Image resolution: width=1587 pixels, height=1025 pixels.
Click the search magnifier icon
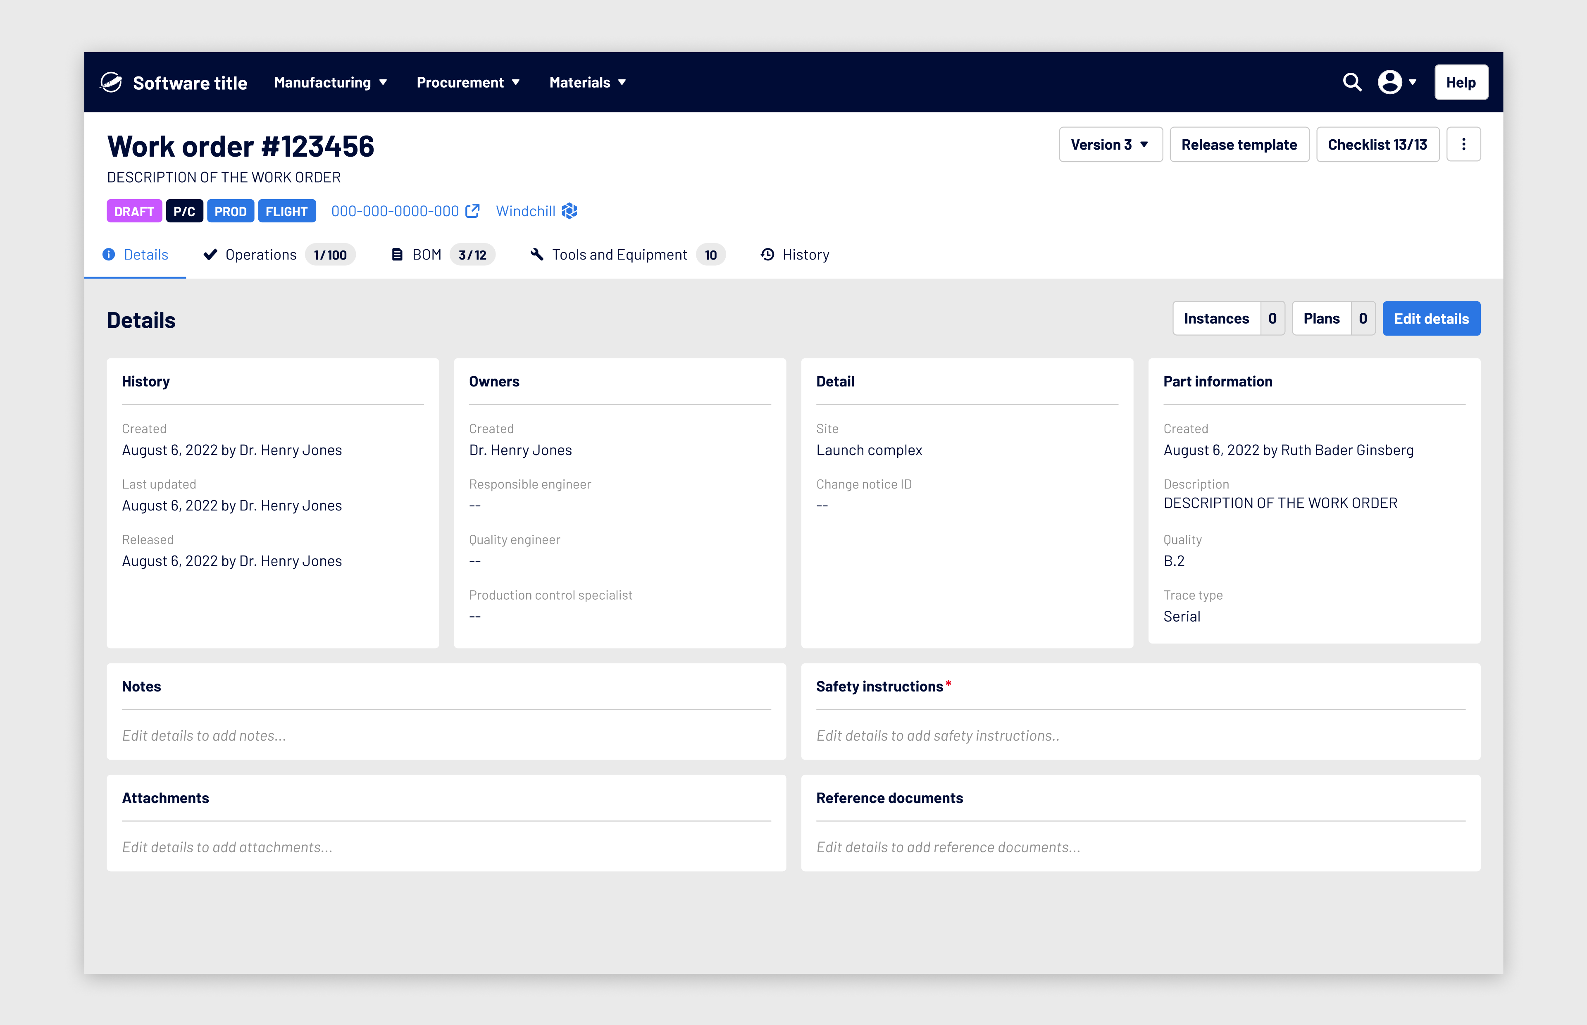1351,82
